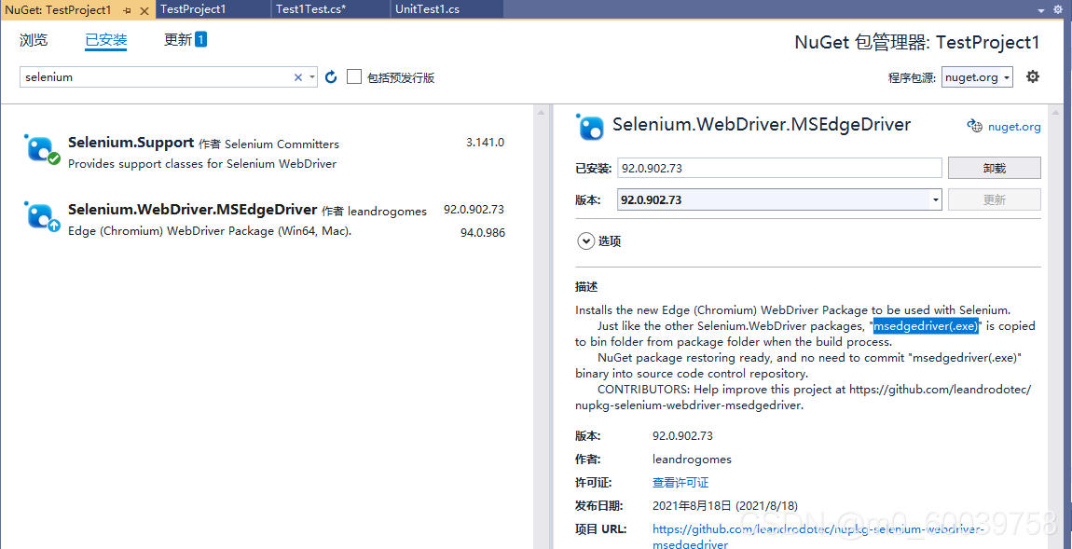The height and width of the screenshot is (549, 1072).
Task: Select Selenium.WebDriver.MSEdgeDriver package icon in list
Action: tap(42, 216)
